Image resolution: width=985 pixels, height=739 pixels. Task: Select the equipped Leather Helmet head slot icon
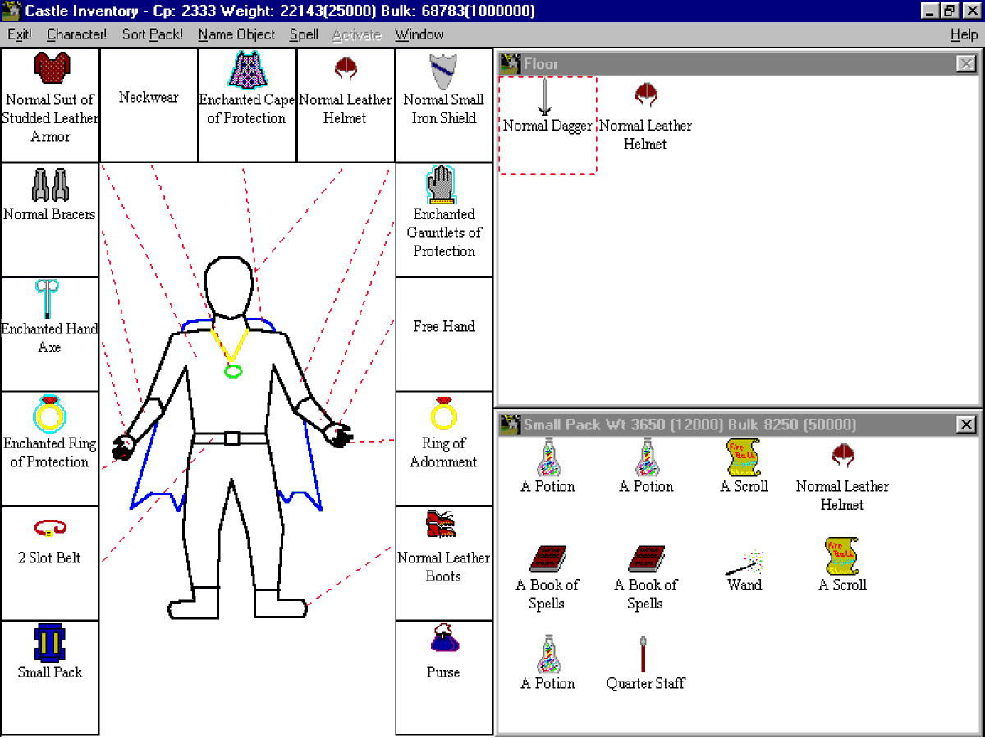346,69
